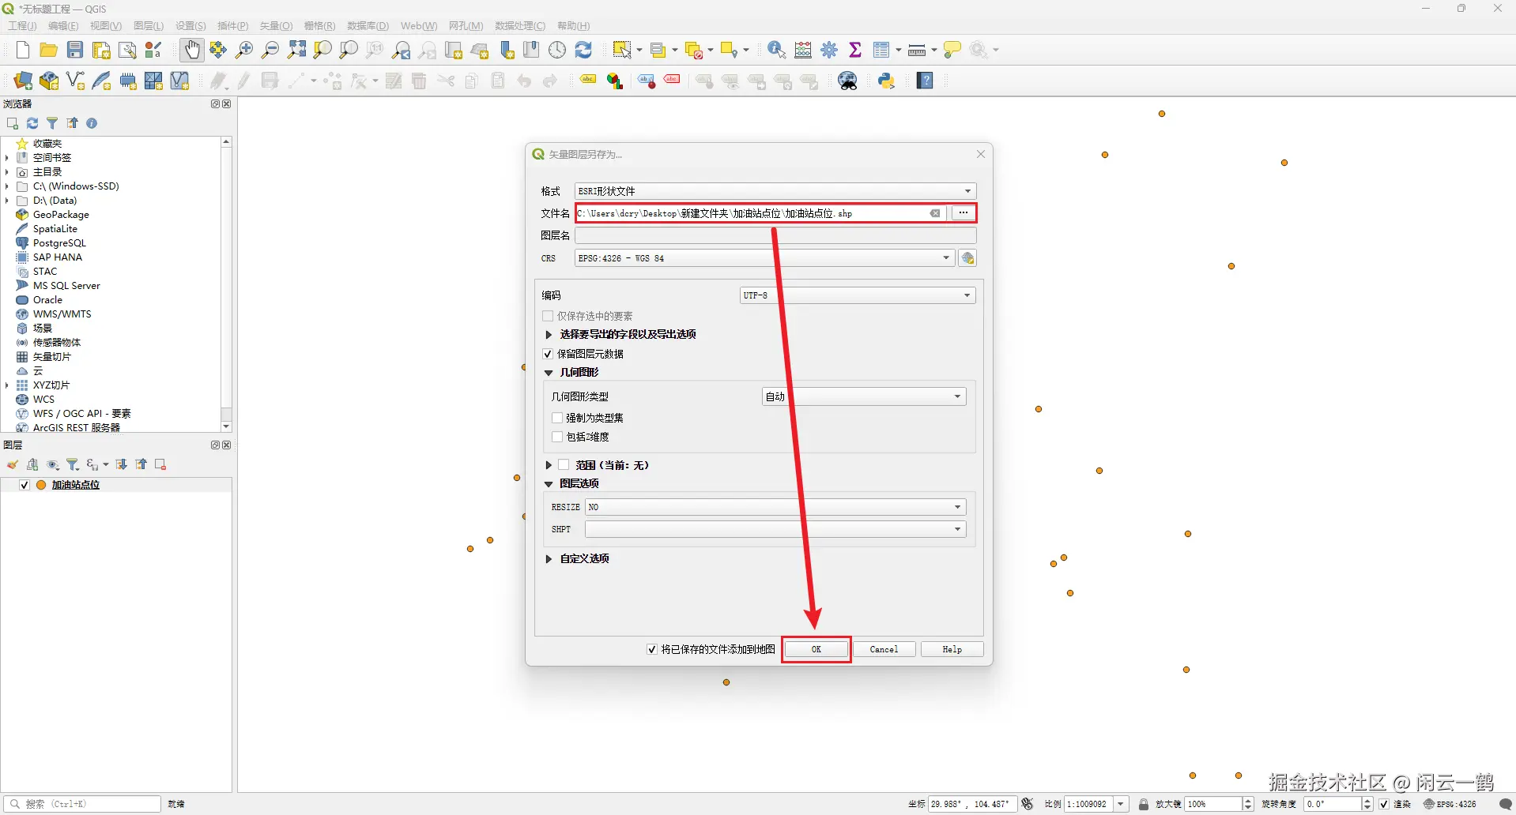Open CRS selector globe button in dialog
The width and height of the screenshot is (1516, 815).
point(967,258)
